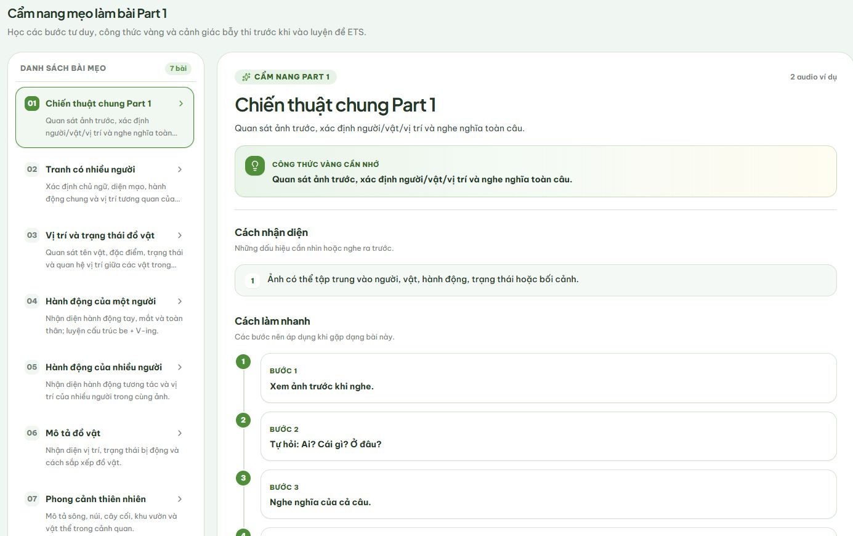Expand chevron next to Vị trí và trạng thái đồ vật

point(180,235)
